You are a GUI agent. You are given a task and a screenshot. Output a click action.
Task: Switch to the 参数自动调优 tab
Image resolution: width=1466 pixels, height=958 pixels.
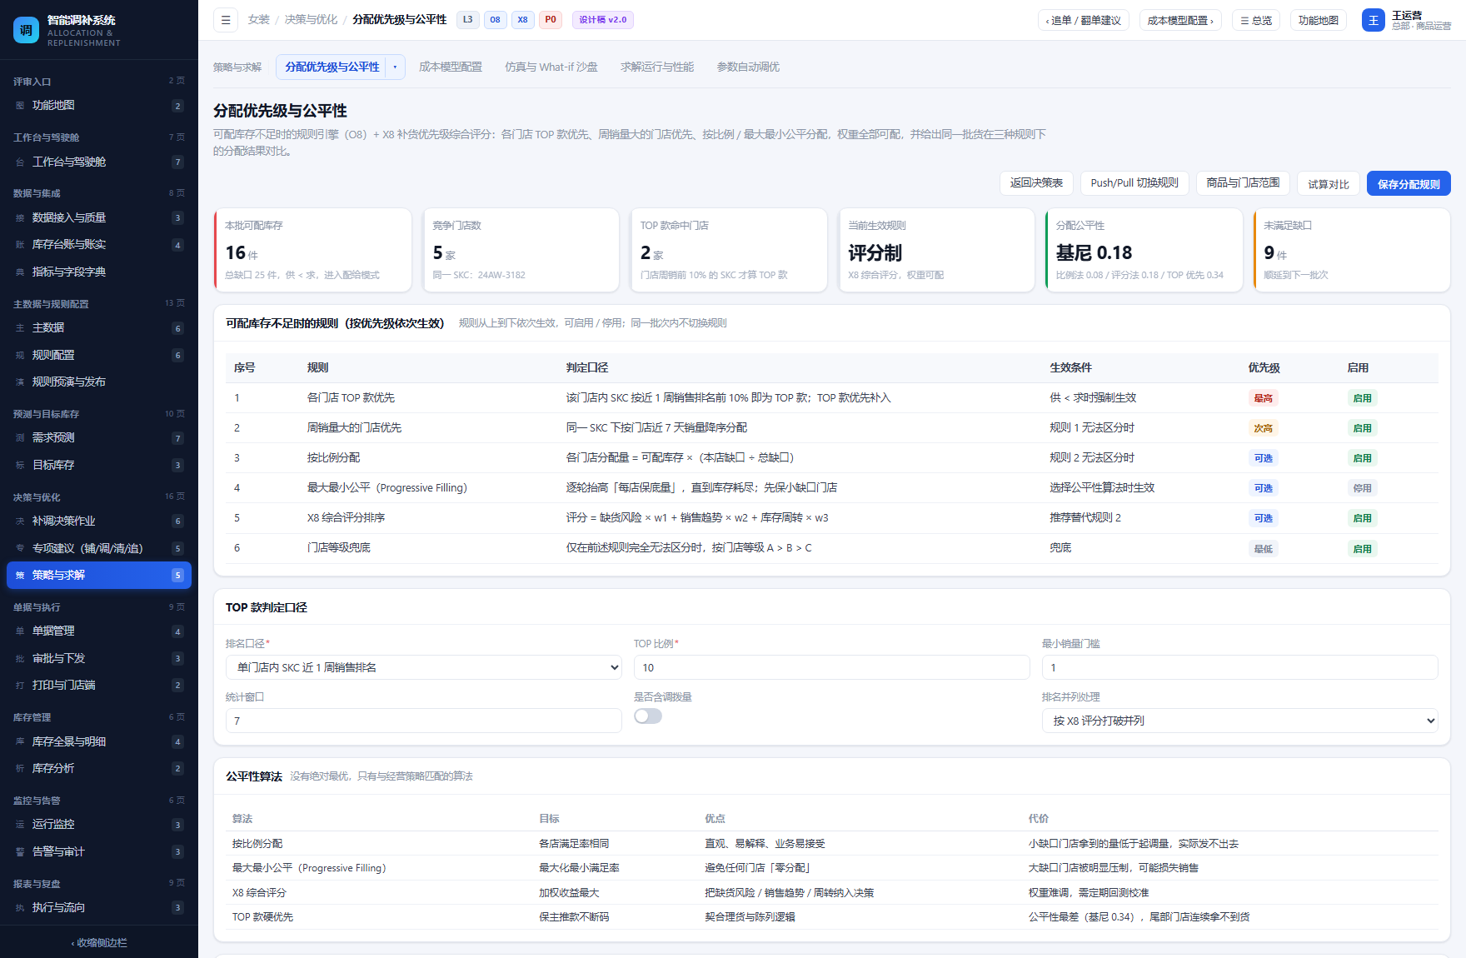tap(748, 67)
